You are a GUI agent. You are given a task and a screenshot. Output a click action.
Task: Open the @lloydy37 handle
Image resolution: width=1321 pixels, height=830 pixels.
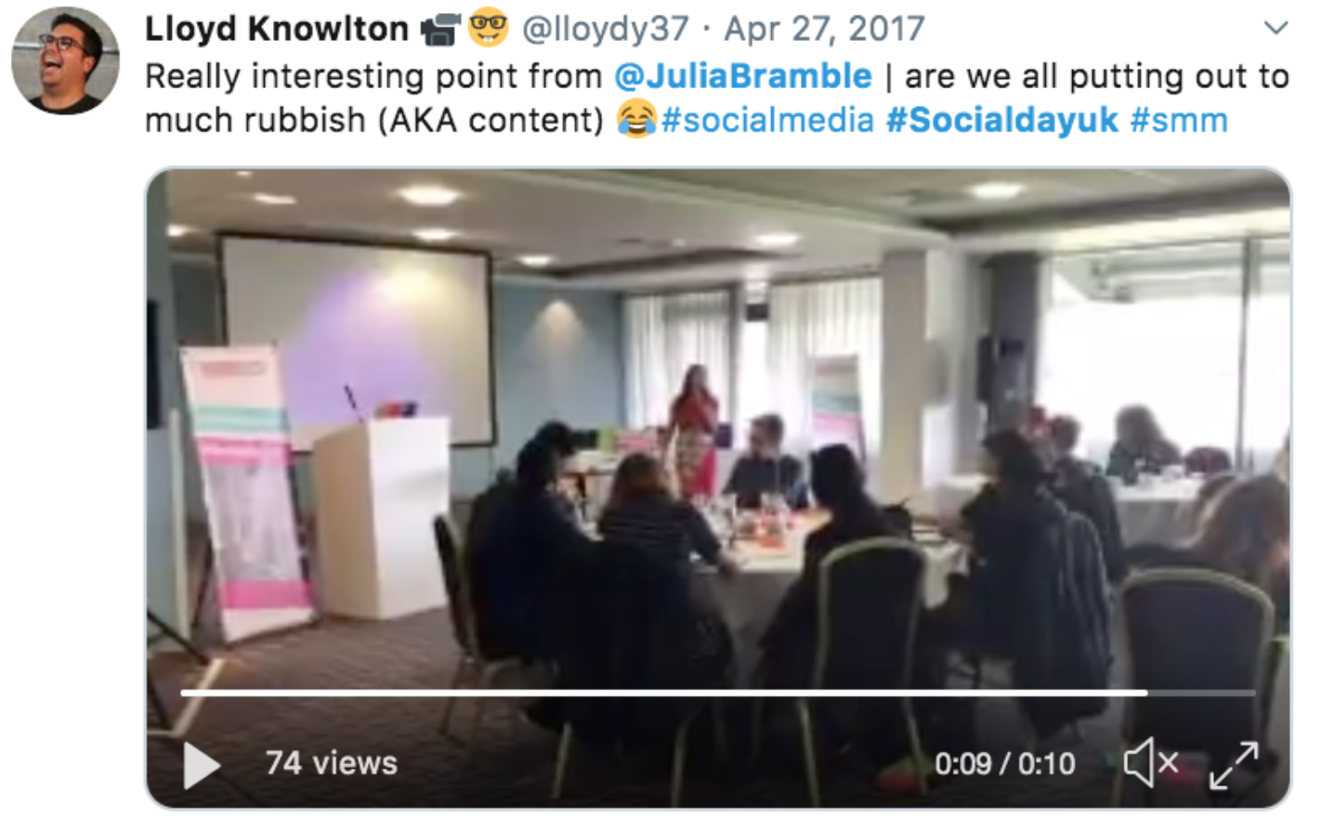pyautogui.click(x=606, y=29)
